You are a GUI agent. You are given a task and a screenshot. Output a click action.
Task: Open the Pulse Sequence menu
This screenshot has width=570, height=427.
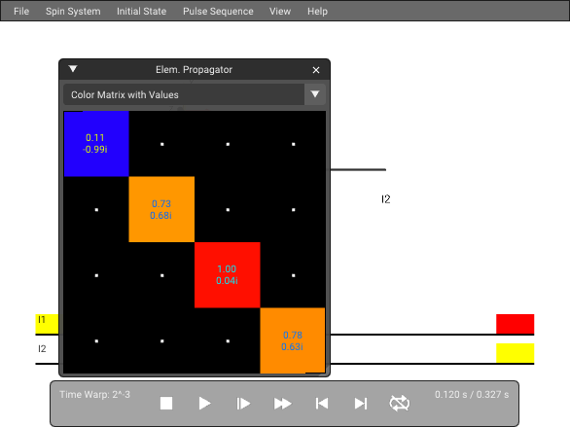(218, 12)
